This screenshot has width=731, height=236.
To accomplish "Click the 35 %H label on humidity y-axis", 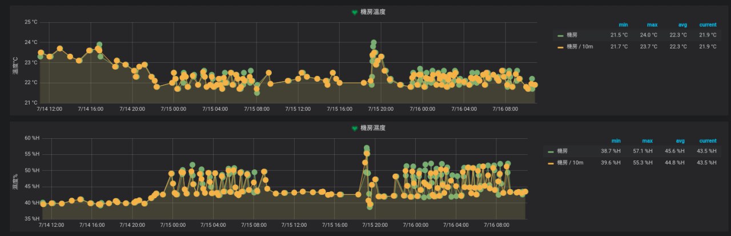I will pos(31,219).
